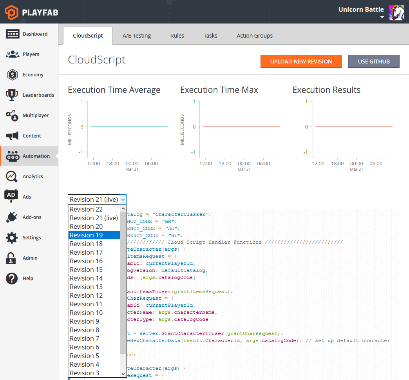The height and width of the screenshot is (380, 409).
Task: Open the Economy sidebar link
Action: pyautogui.click(x=33, y=74)
